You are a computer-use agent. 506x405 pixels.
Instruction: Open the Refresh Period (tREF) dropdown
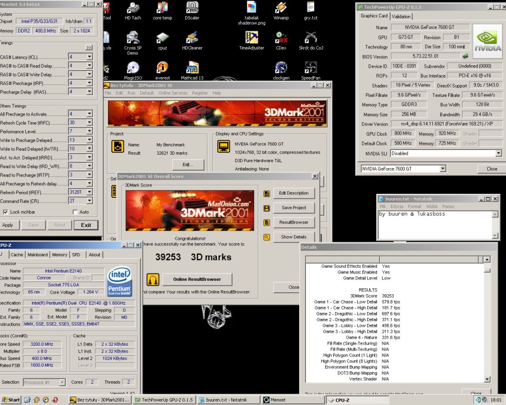(x=89, y=192)
